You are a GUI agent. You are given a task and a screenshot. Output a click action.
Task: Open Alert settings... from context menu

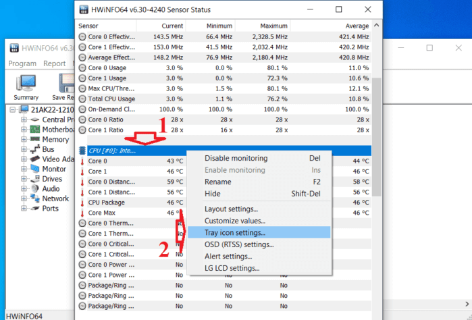259,256
